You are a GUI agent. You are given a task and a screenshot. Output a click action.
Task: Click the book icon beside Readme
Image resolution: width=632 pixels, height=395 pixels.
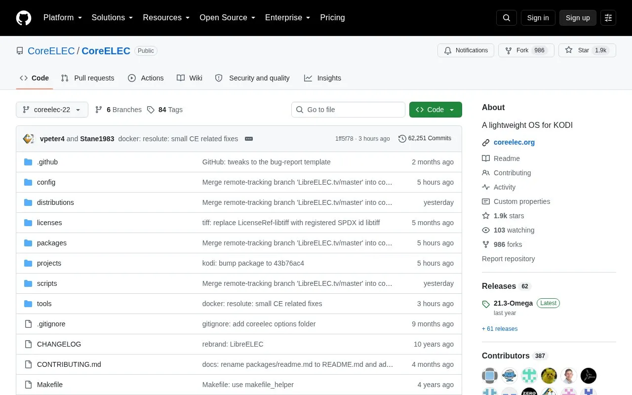click(486, 158)
